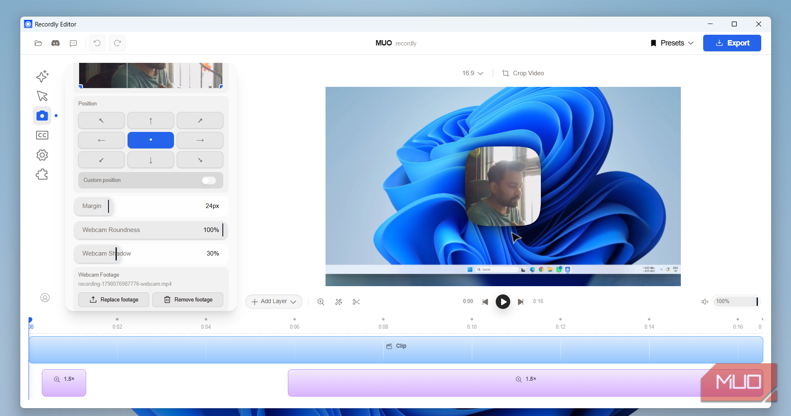This screenshot has width=791, height=416.
Task: Skip to the next frame marker
Action: tap(521, 302)
